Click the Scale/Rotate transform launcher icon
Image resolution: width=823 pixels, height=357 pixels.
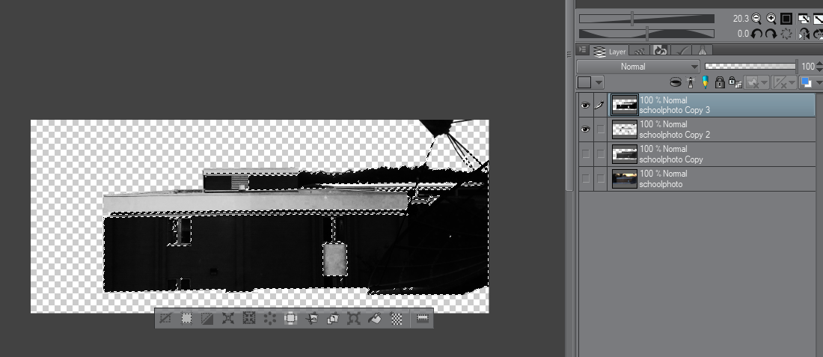(x=354, y=318)
